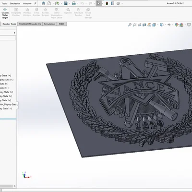Open the system Options gear
This screenshot has height=192, width=192.
pyautogui.click(x=118, y=3)
